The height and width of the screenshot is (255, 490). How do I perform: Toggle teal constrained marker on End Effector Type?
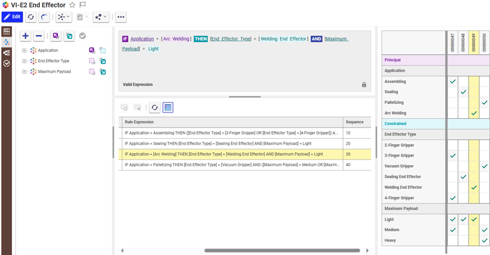[x=103, y=61]
